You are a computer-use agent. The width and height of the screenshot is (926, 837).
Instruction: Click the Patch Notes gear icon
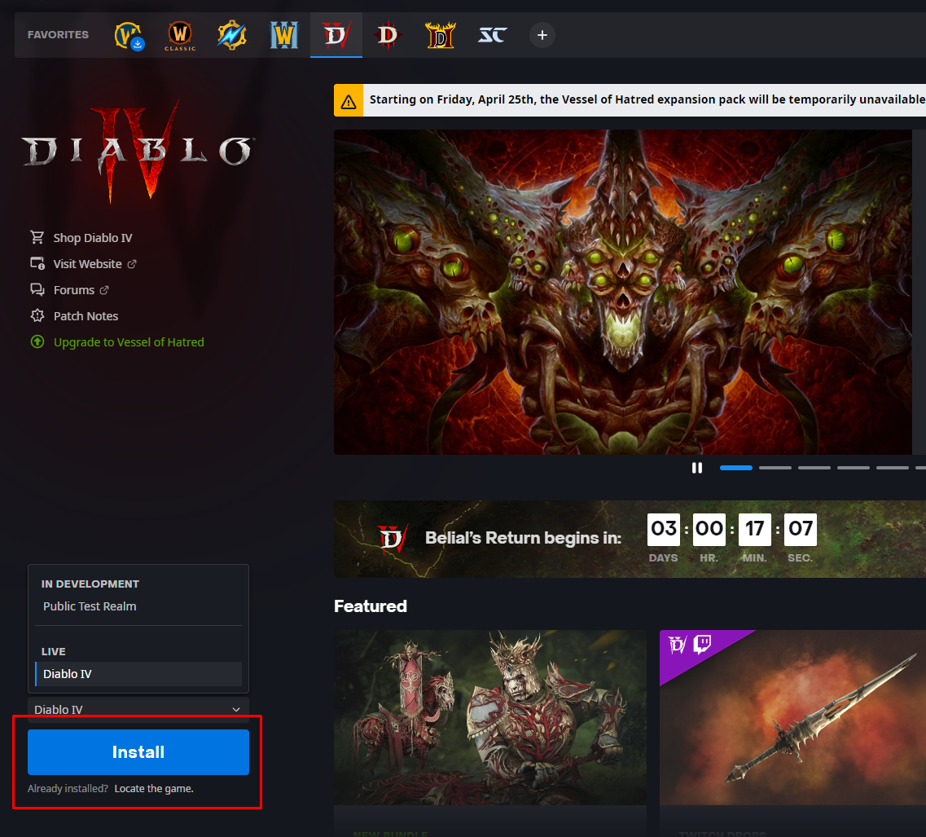click(x=37, y=315)
